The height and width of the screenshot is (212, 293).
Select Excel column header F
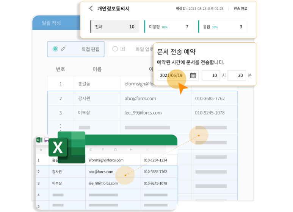point(103,150)
